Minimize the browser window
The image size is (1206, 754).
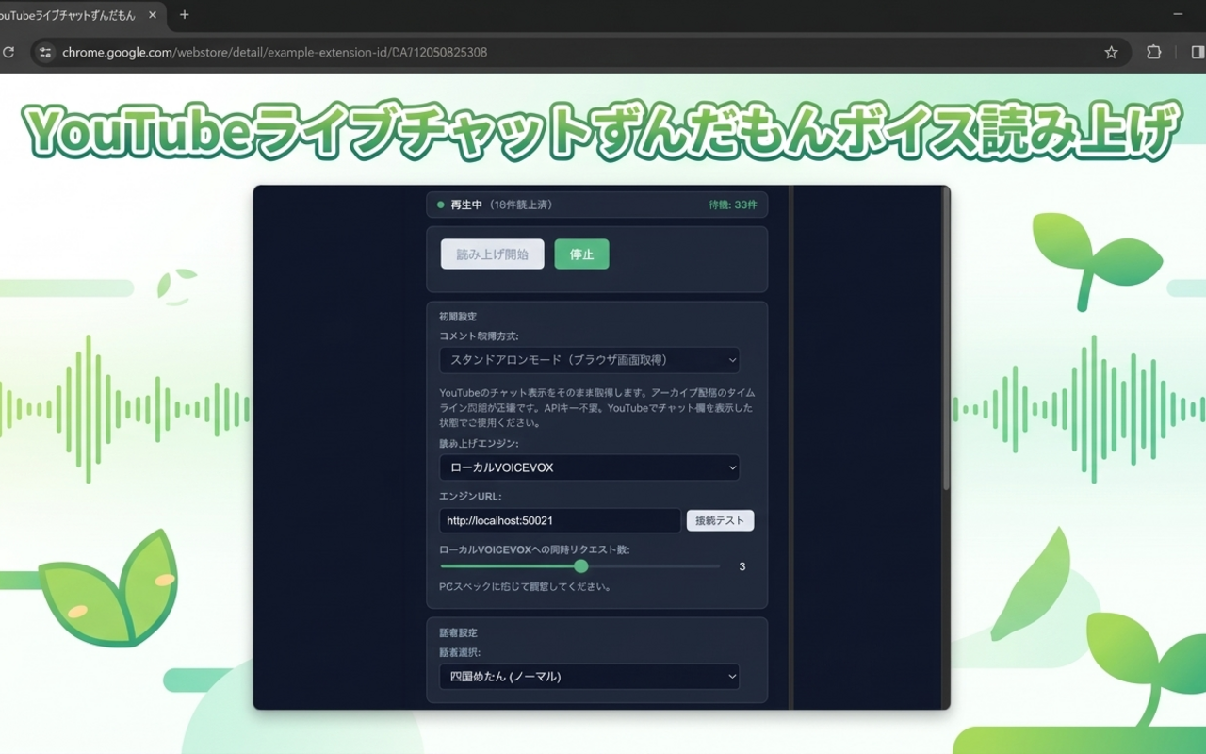(x=1178, y=15)
